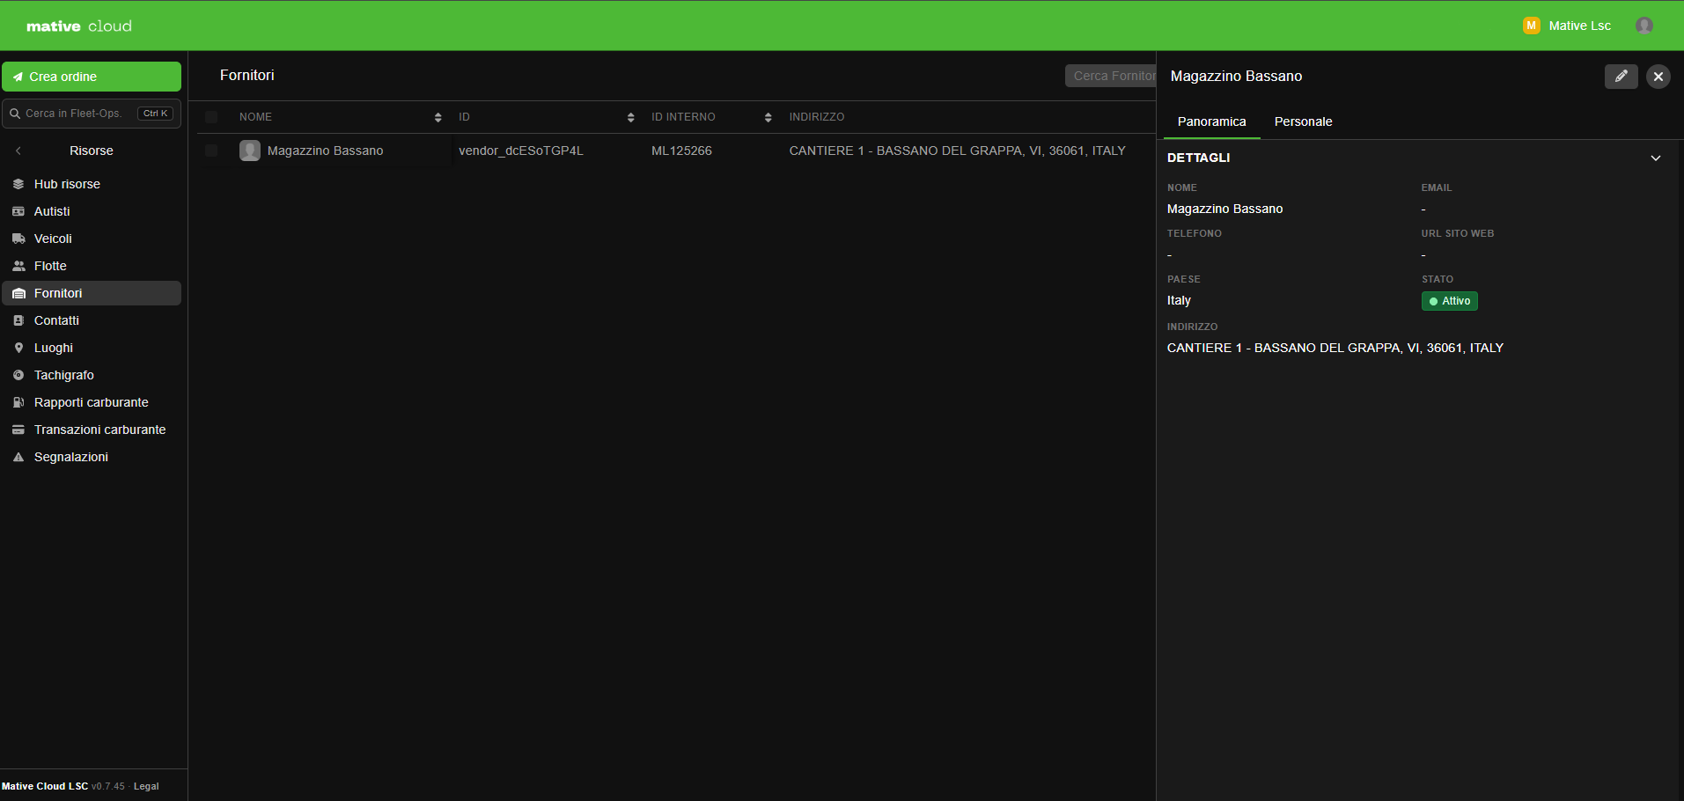
Task: Open the Legal link in footer
Action: pyautogui.click(x=146, y=786)
